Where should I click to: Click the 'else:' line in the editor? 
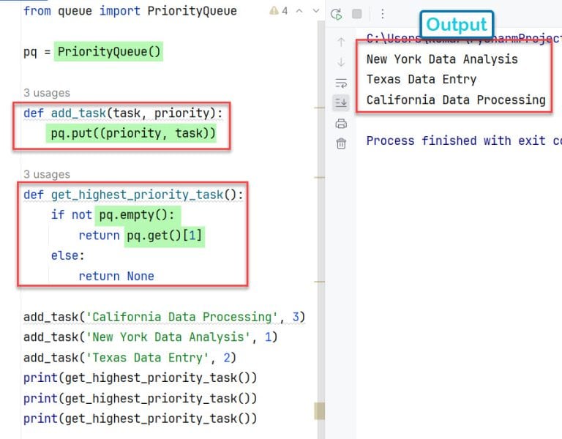click(68, 256)
